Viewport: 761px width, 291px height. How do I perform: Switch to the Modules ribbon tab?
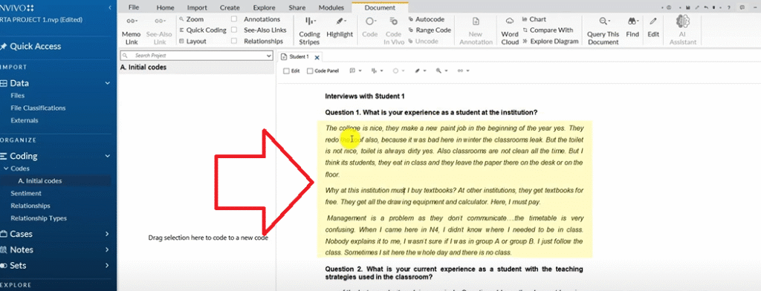pyautogui.click(x=331, y=7)
